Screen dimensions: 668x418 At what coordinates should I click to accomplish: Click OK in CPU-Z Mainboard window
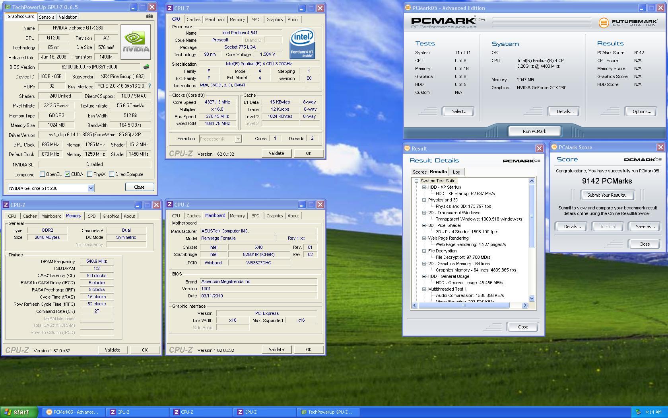(309, 350)
